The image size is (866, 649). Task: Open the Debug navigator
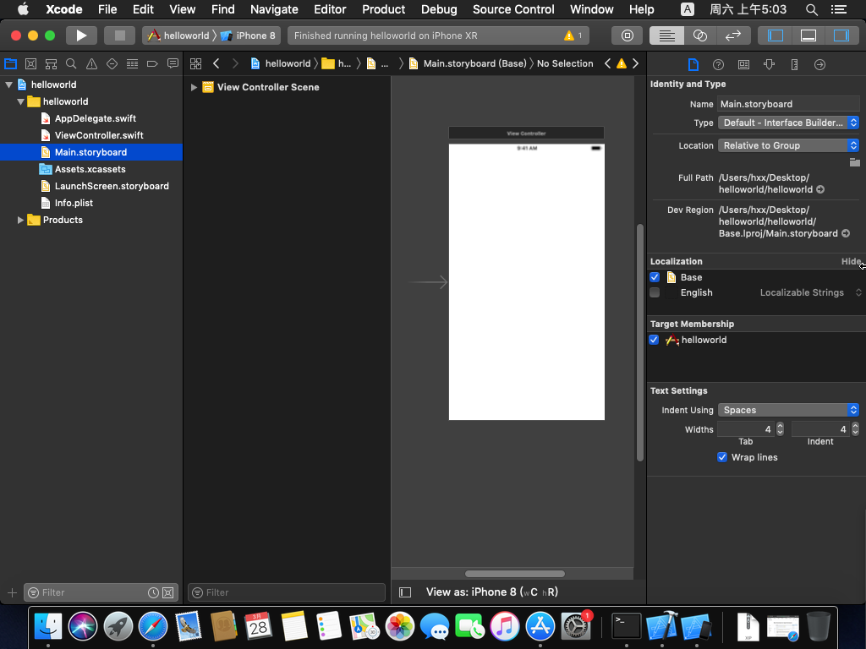click(132, 63)
